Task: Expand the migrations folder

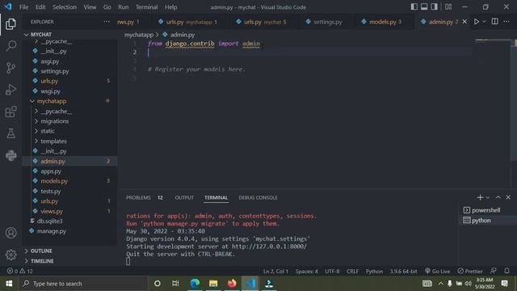Action: point(70,121)
